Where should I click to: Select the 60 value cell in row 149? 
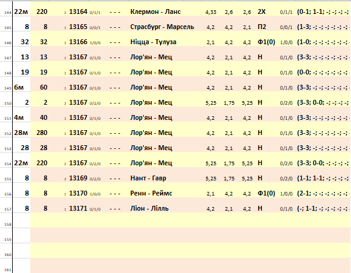pos(44,87)
